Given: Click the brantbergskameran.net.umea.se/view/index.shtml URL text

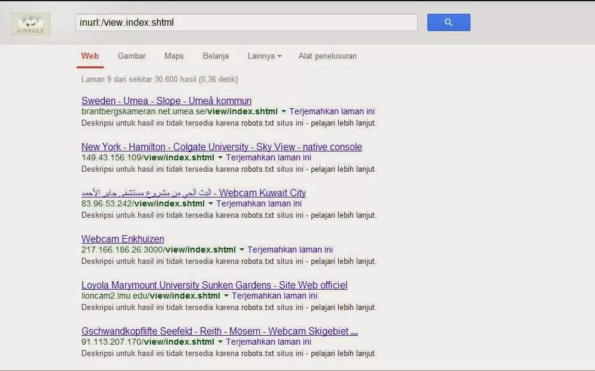Looking at the screenshot, I should point(180,111).
